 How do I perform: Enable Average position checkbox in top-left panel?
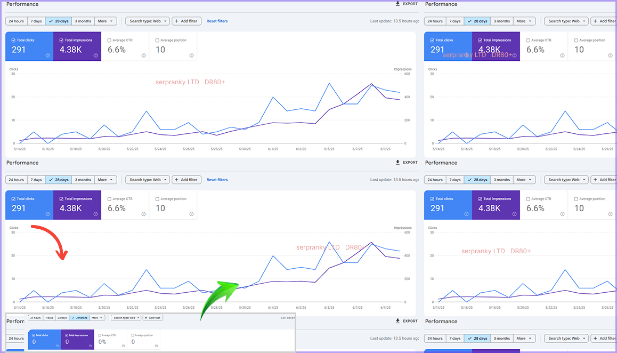[157, 41]
